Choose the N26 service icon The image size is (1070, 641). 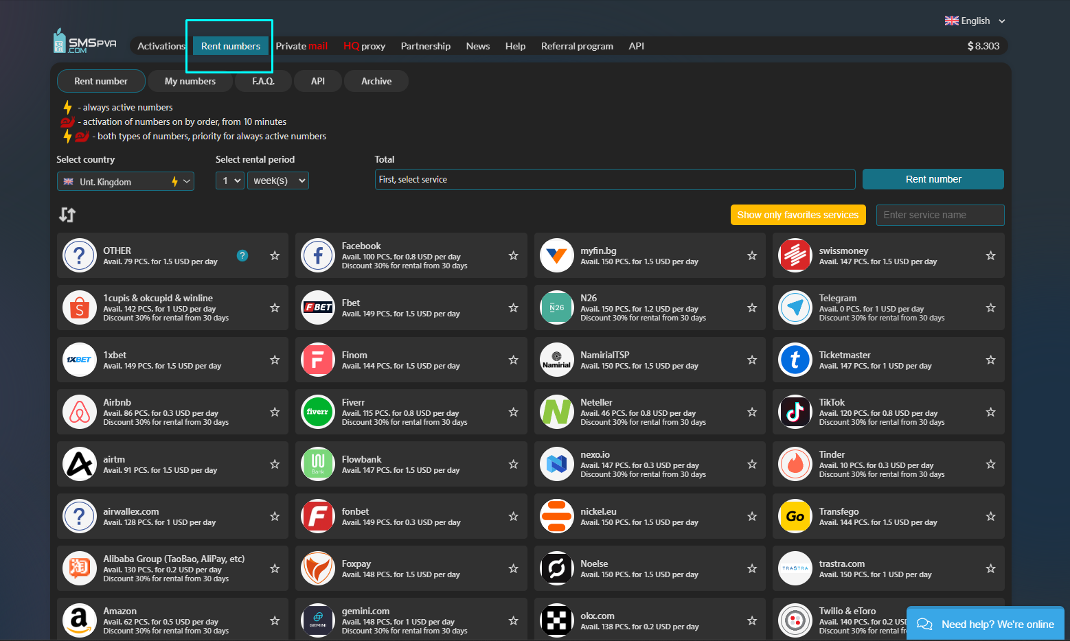point(557,307)
